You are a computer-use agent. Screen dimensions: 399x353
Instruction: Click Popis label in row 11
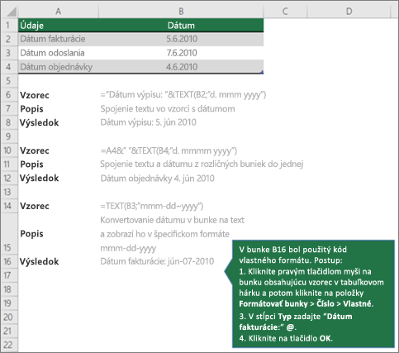pyautogui.click(x=31, y=165)
